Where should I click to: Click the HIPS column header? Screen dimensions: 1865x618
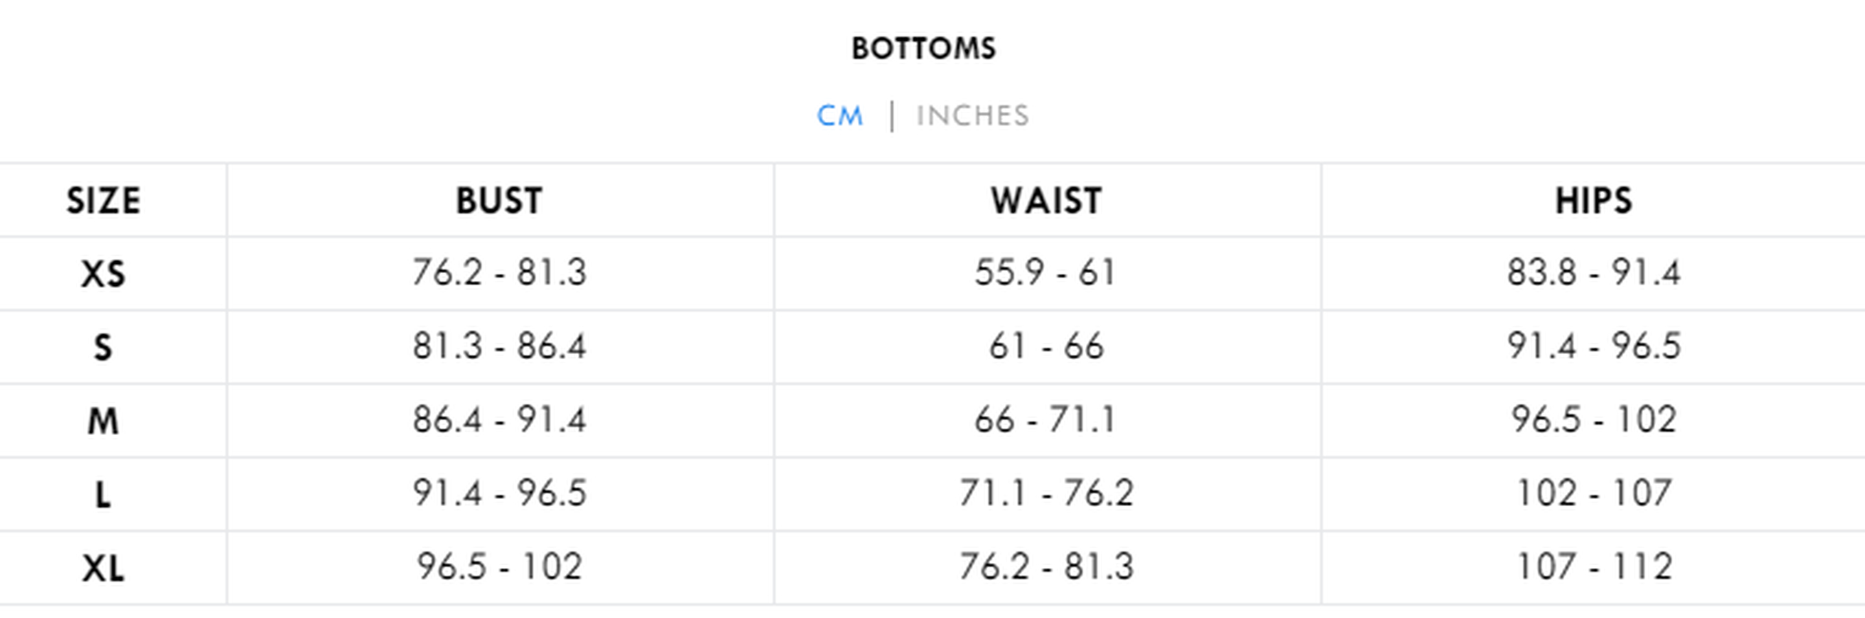click(x=1594, y=201)
